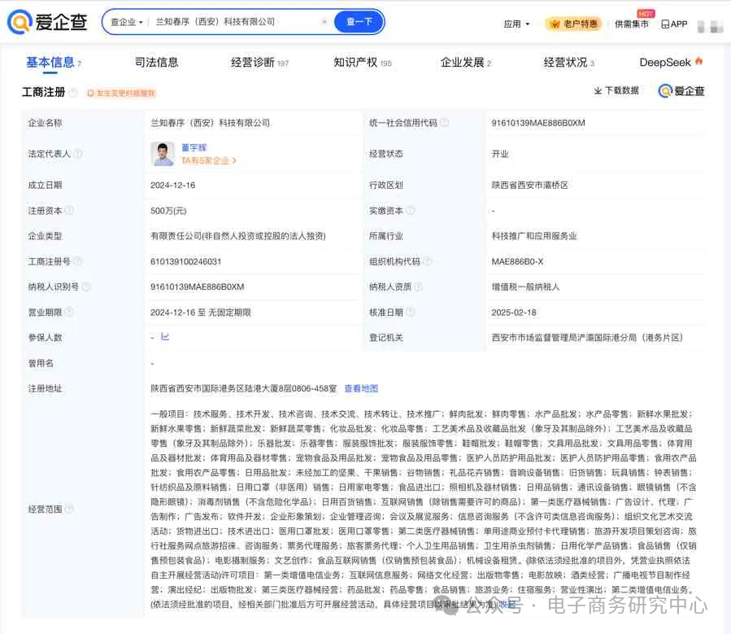The image size is (731, 634).
Task: Switch to the 司法信息 tab
Action: pos(156,62)
